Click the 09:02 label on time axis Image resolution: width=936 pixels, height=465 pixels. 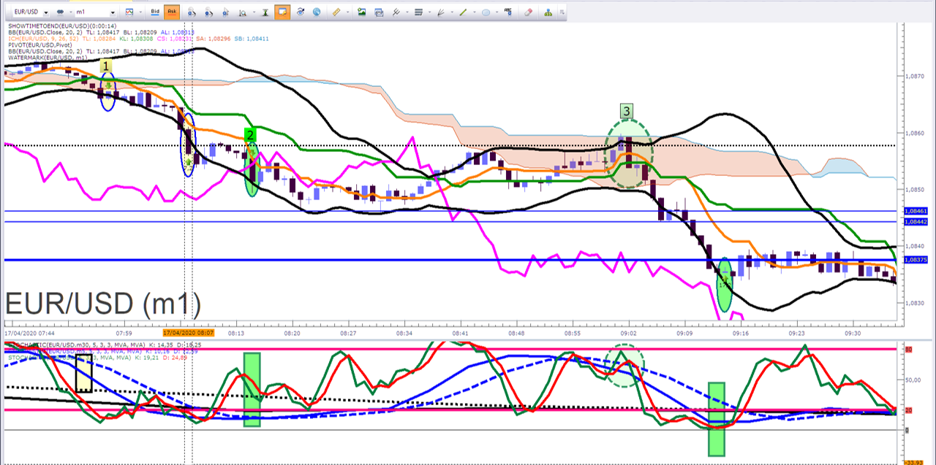[629, 333]
